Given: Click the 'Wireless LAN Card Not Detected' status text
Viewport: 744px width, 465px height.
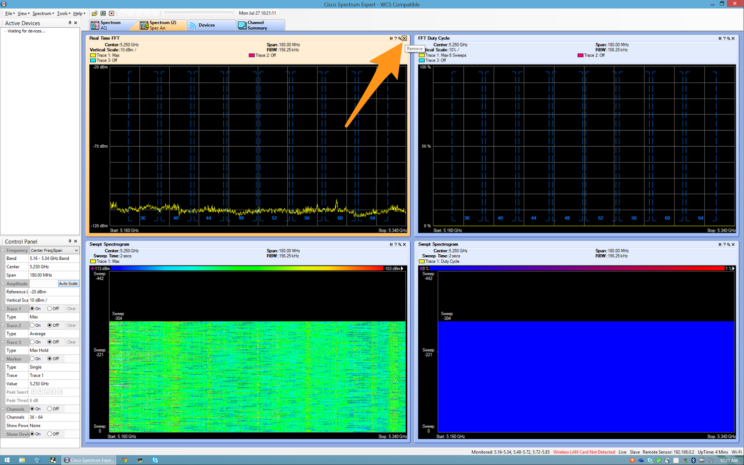Looking at the screenshot, I should click(584, 452).
